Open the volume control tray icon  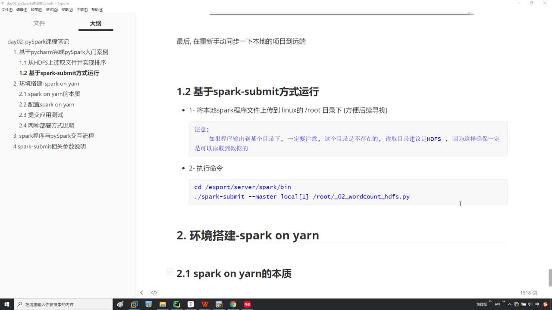click(530, 304)
